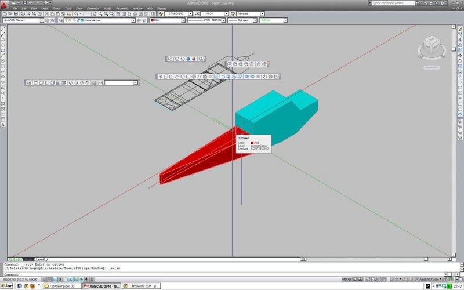The width and height of the screenshot is (464, 290).
Task: Open the Standard table style dropdown
Action: (x=262, y=13)
